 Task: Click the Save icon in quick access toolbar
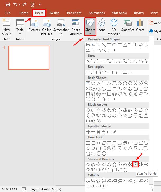(x=8, y=4)
